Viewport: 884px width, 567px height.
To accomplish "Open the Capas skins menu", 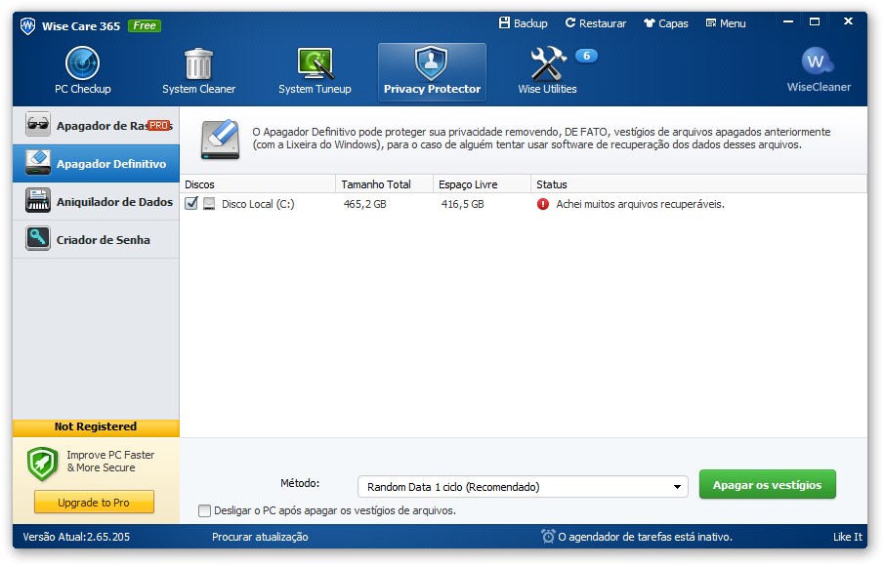I will [665, 23].
